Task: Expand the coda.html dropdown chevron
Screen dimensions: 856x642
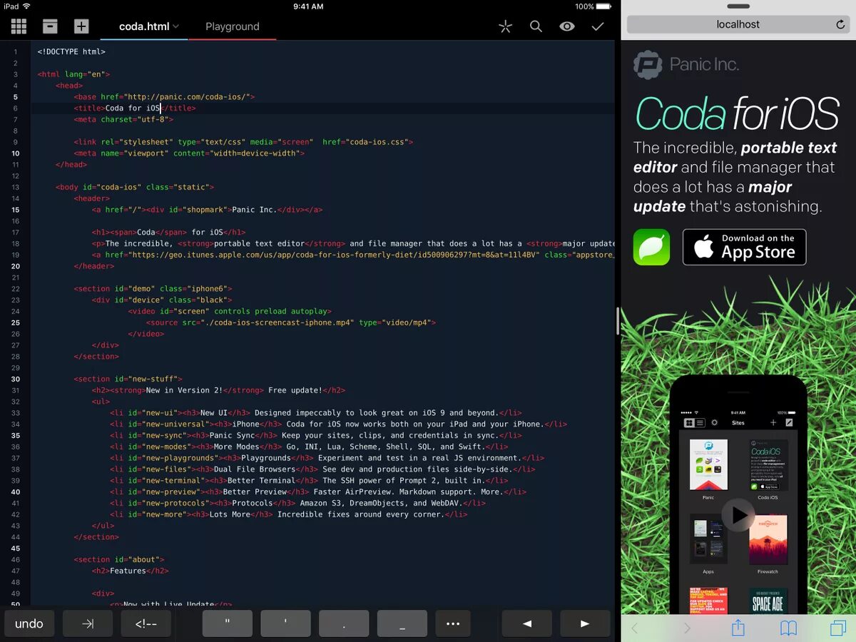Action: (176, 27)
